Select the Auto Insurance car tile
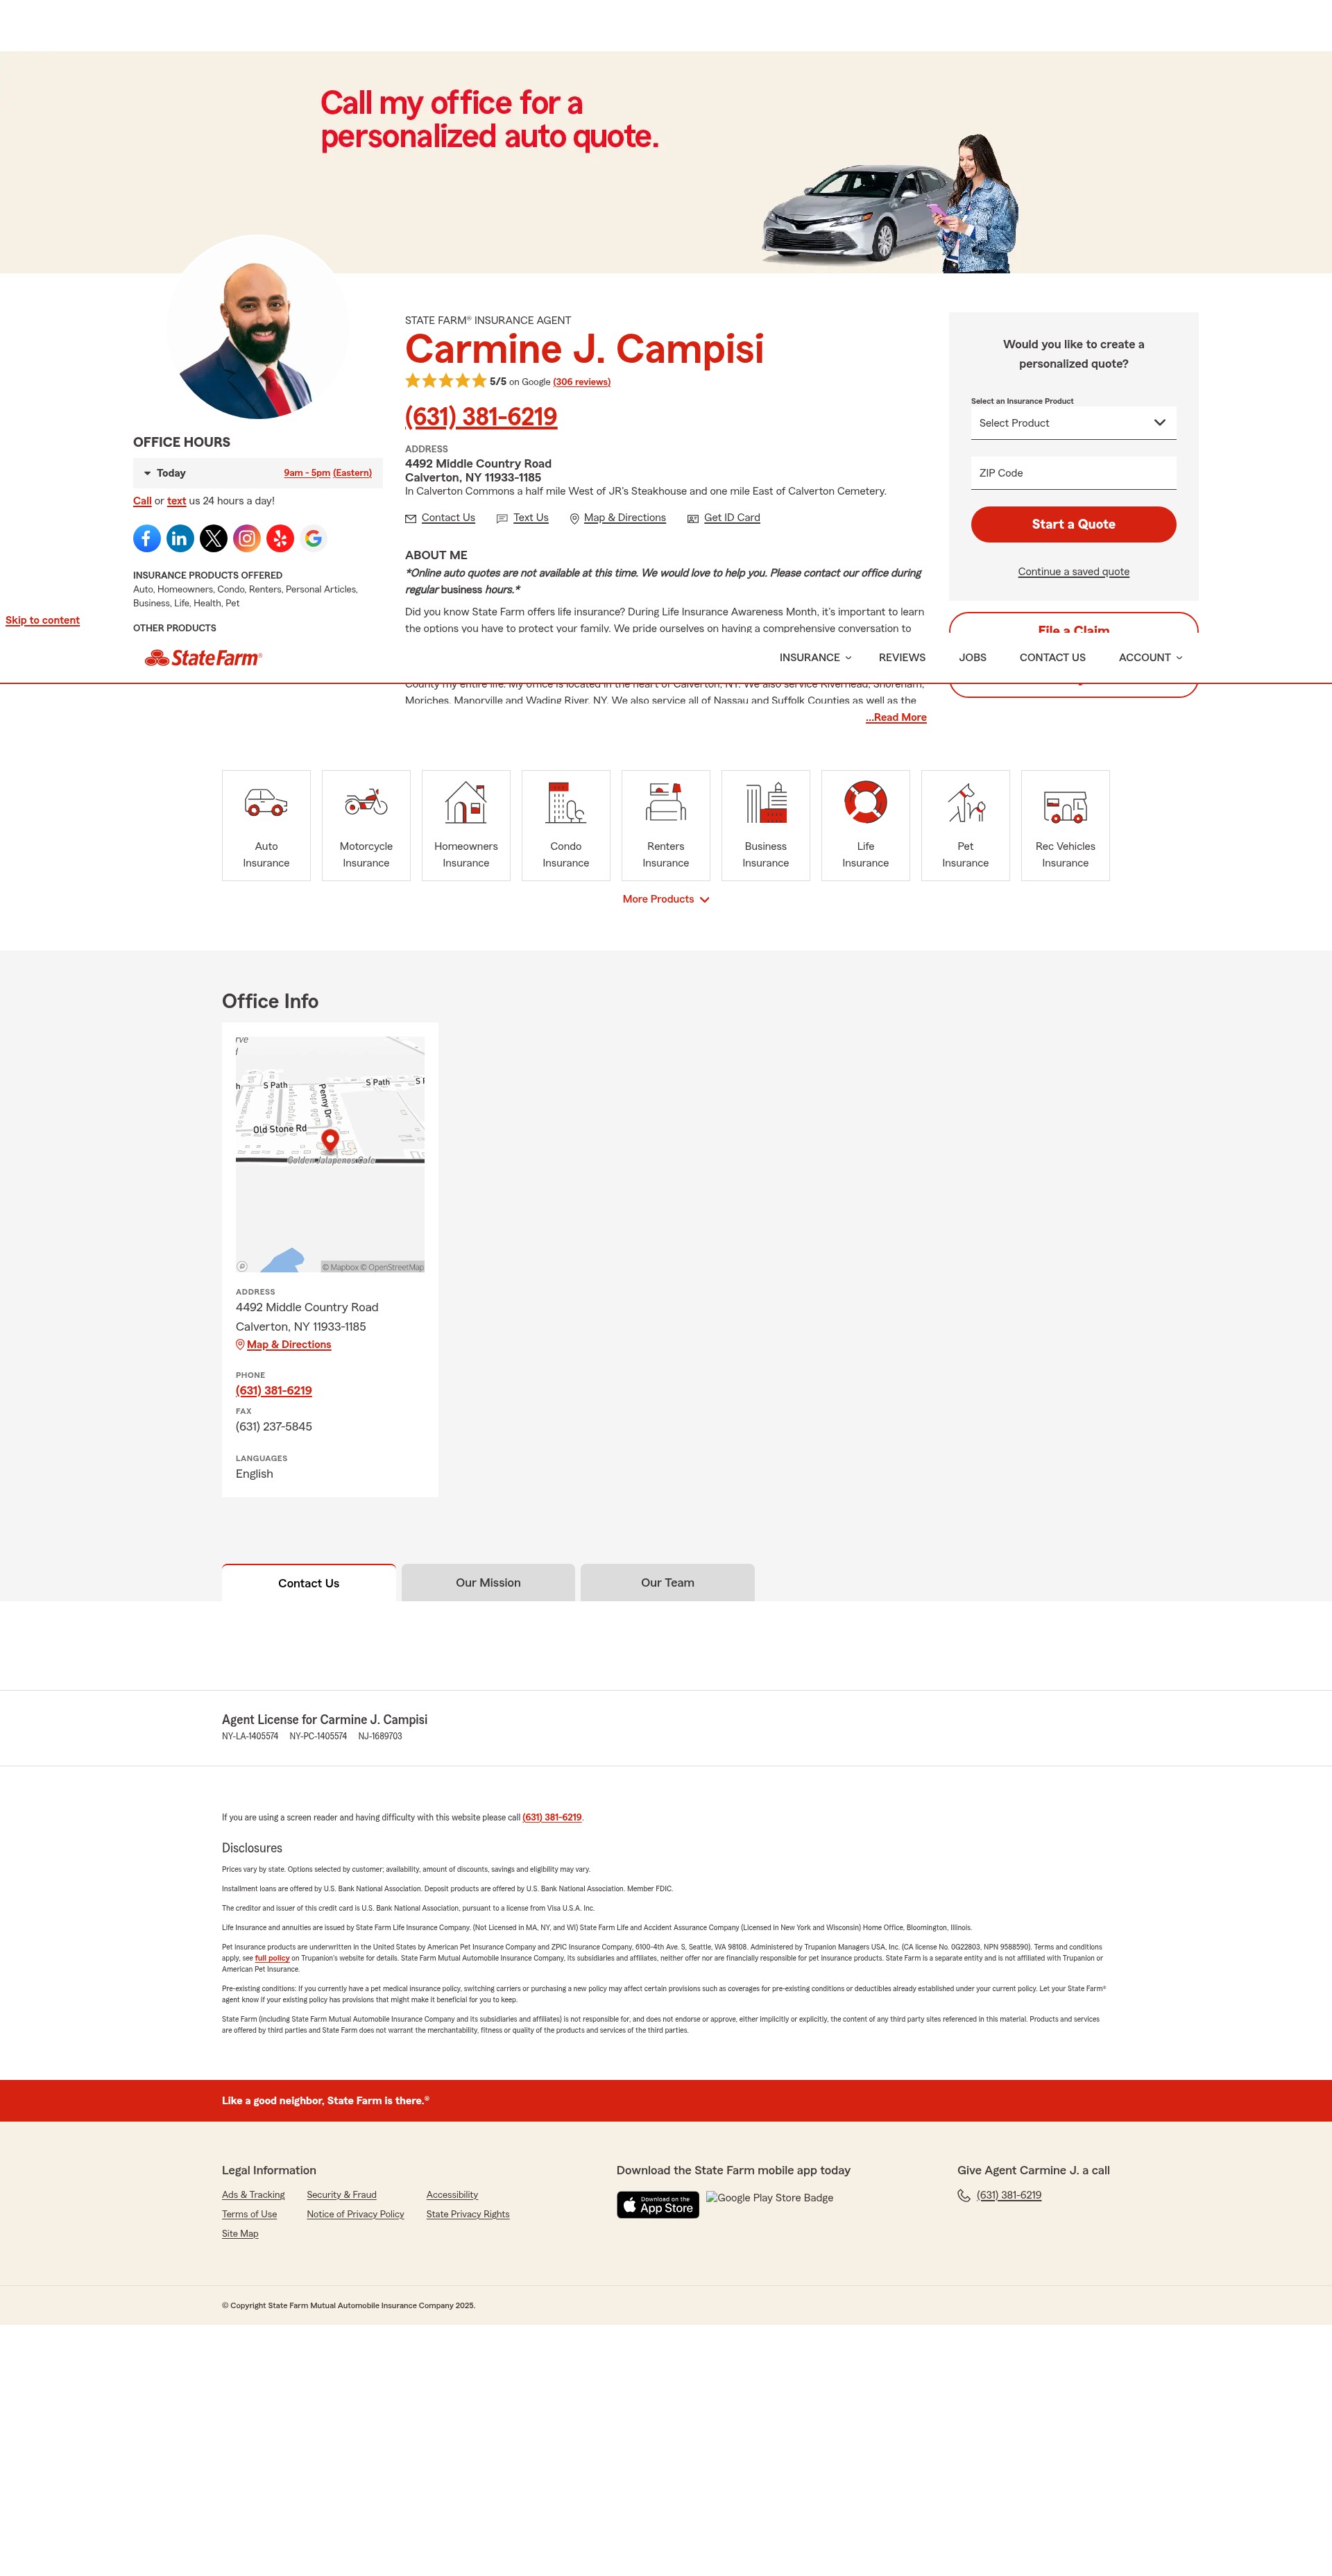Image resolution: width=1332 pixels, height=2576 pixels. coord(266,825)
